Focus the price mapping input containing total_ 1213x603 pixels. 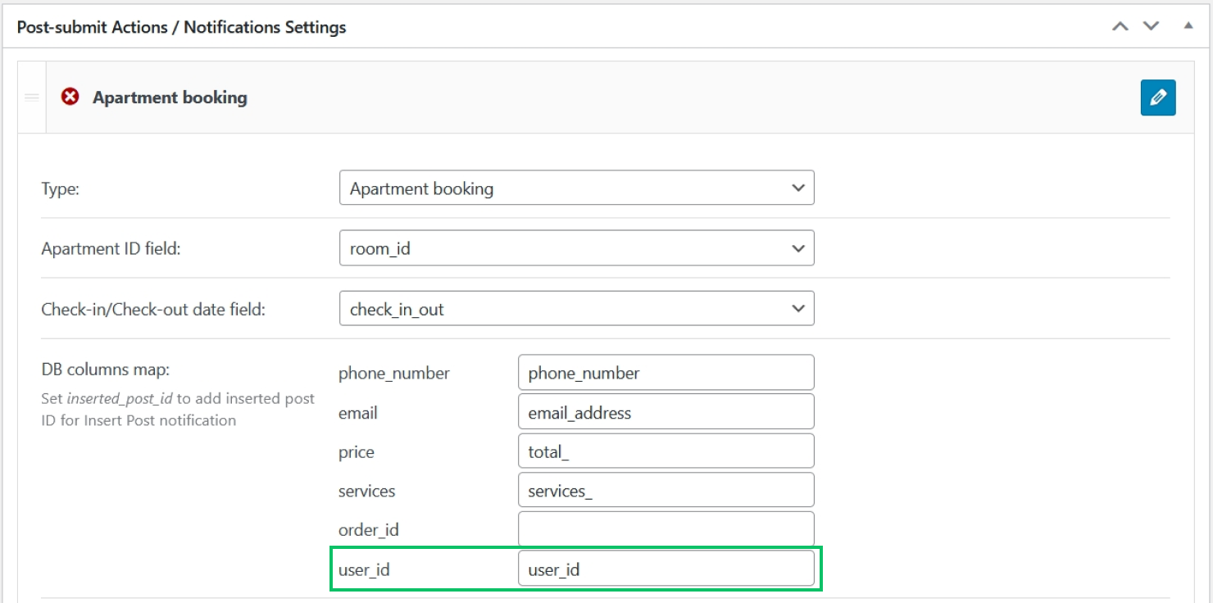666,451
